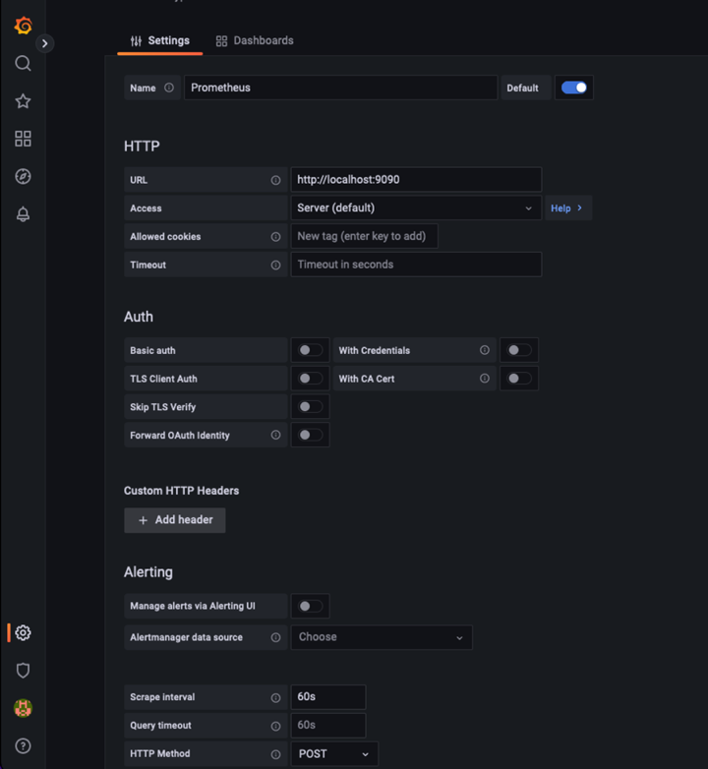This screenshot has height=769, width=708.
Task: Open the Access Server (default) dropdown
Action: (x=415, y=208)
